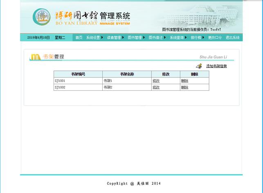Expand the 读者管理 menu
The width and height of the screenshot is (263, 193).
tap(115, 38)
